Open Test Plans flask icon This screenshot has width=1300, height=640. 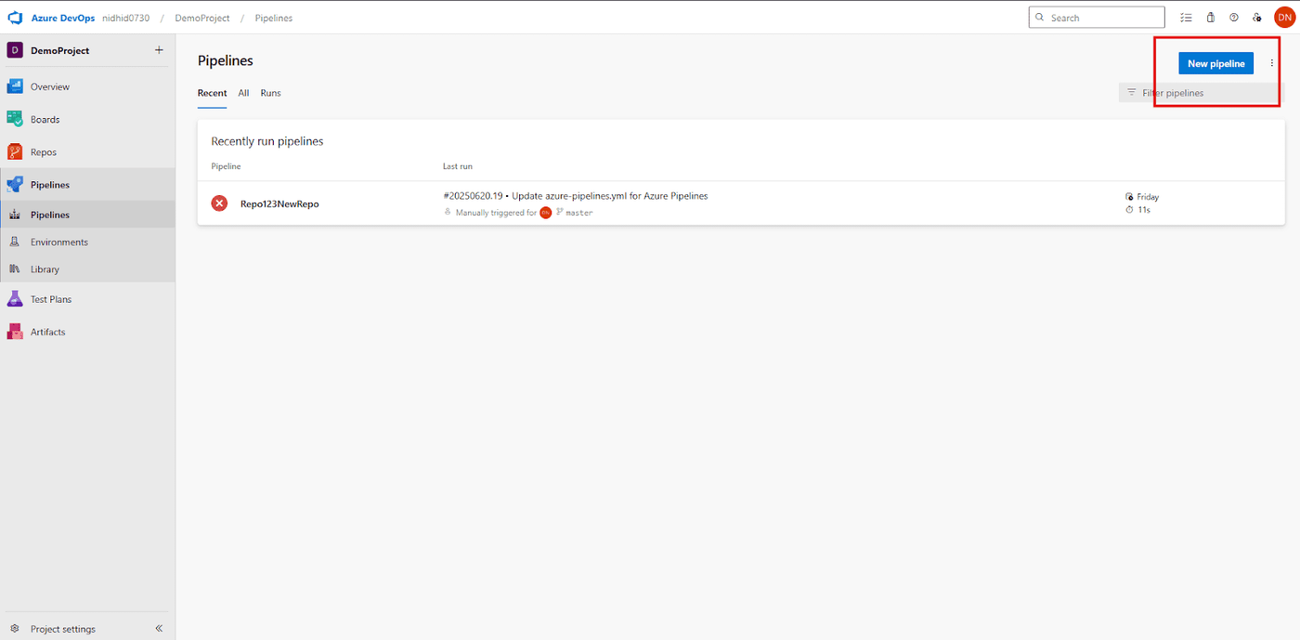coord(15,299)
